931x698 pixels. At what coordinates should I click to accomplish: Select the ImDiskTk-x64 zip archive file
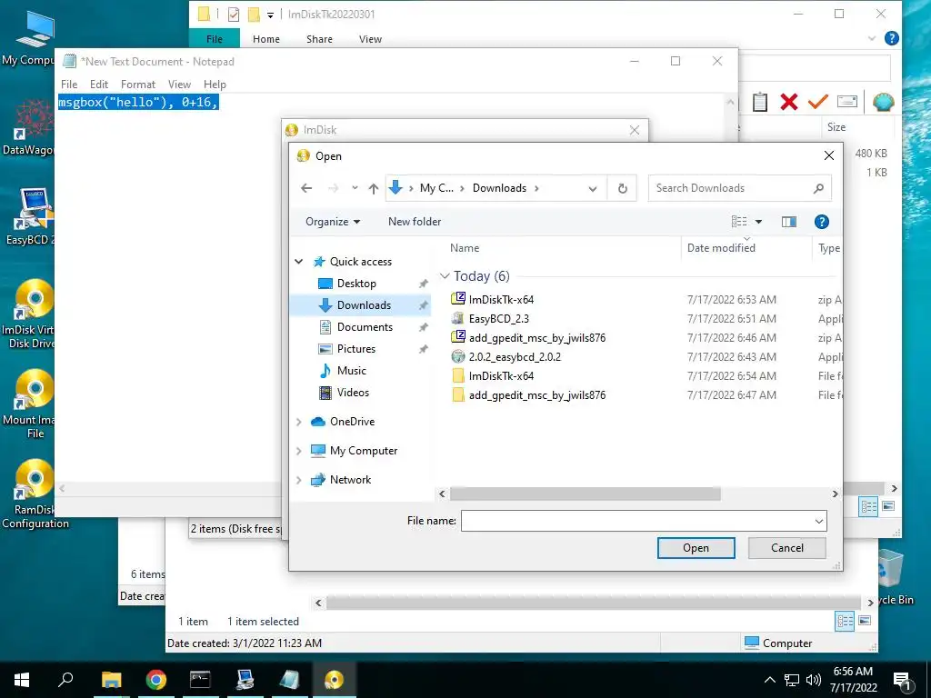point(501,300)
